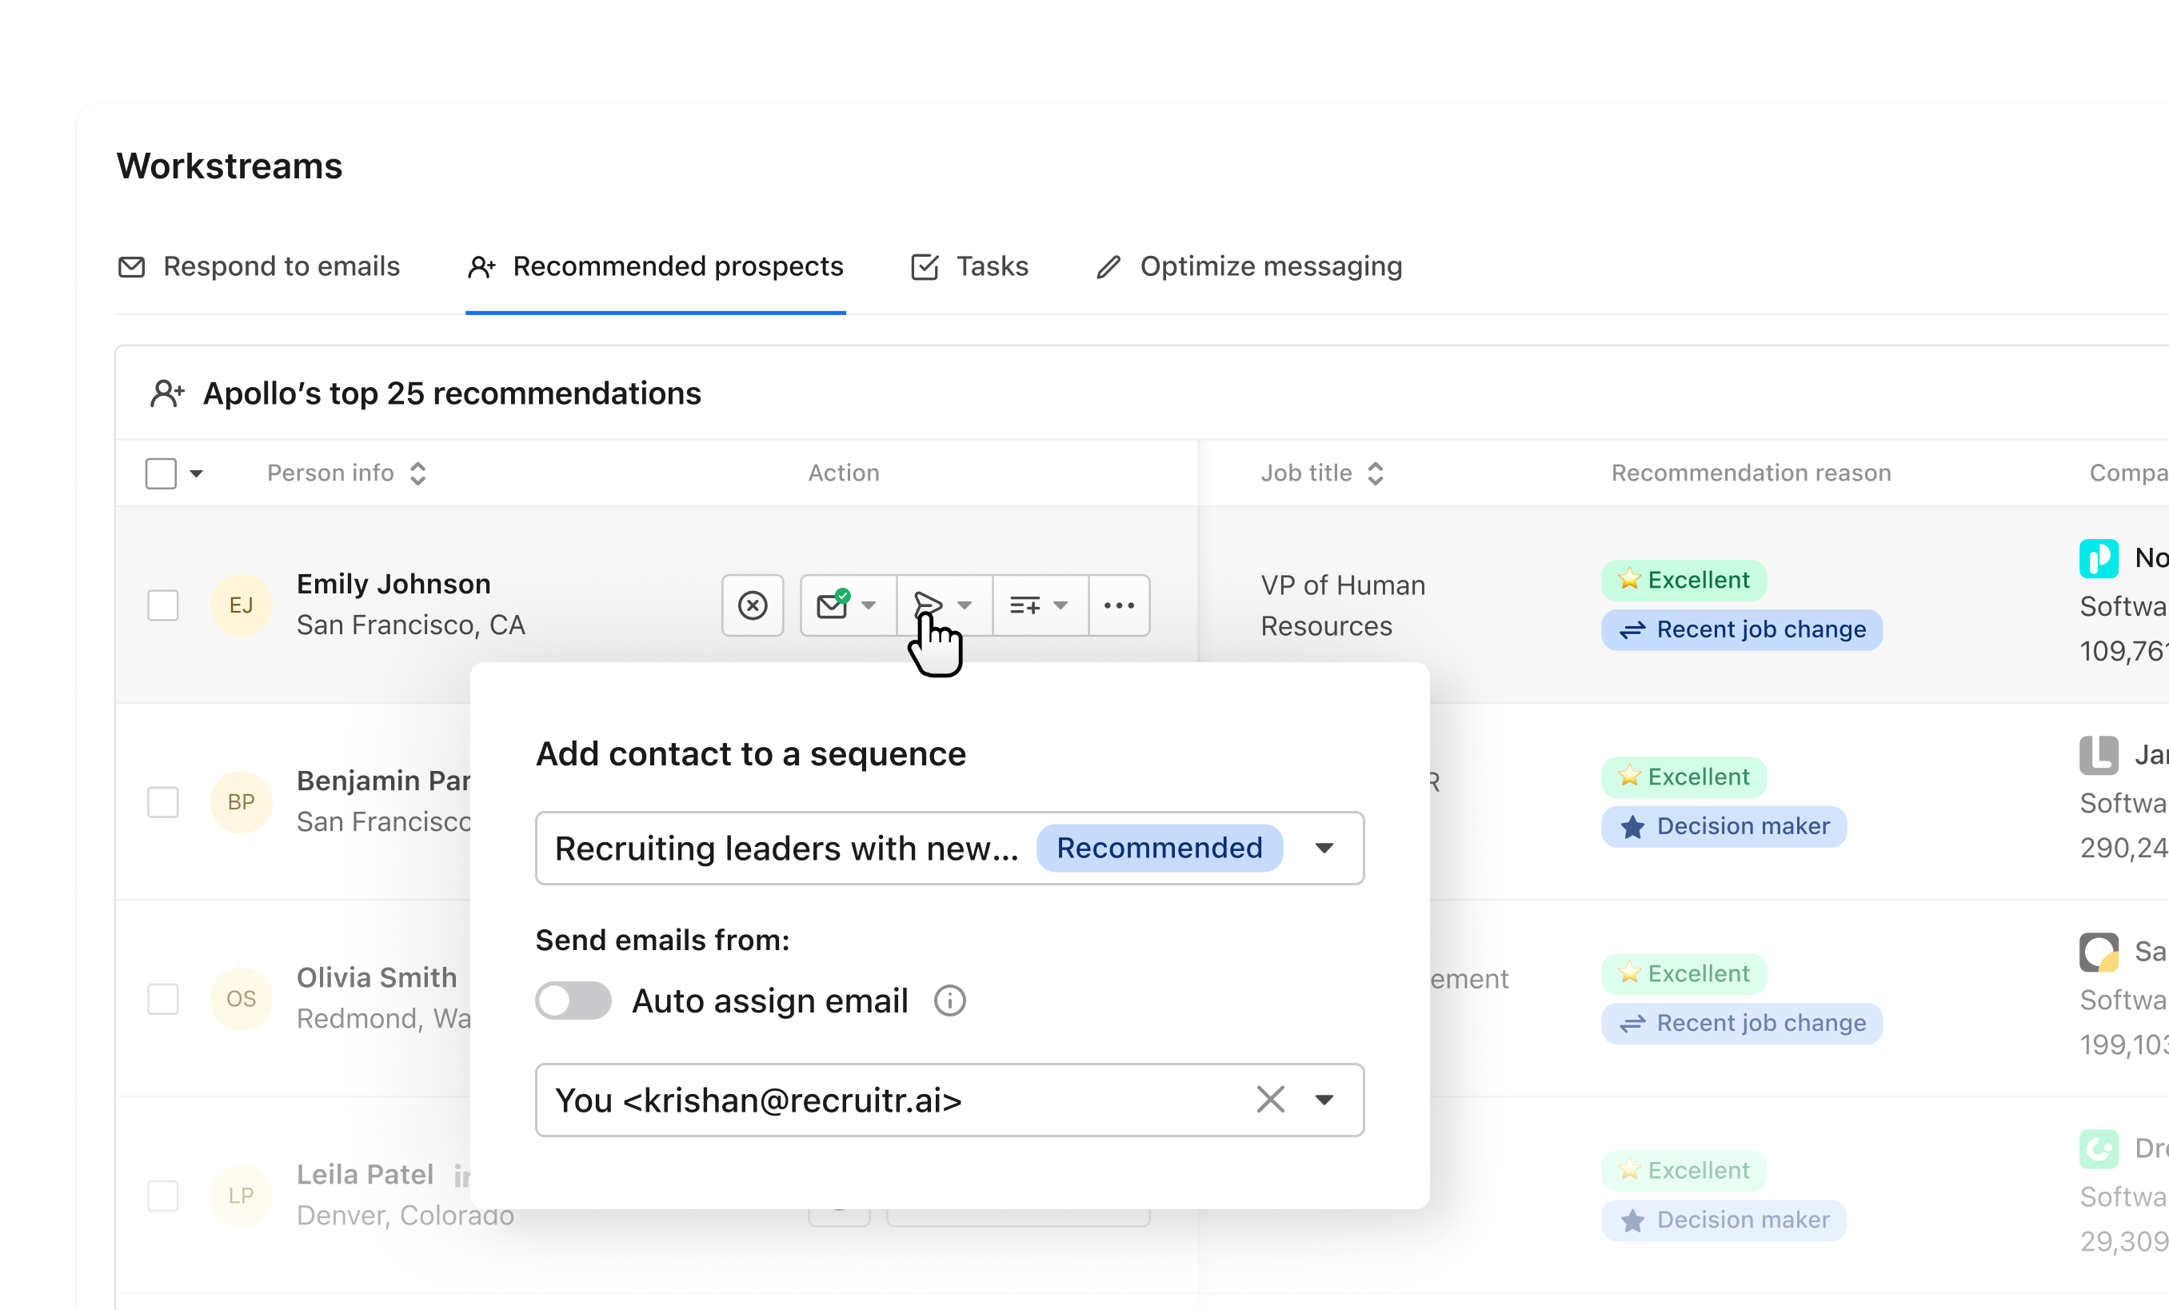Sort by Person info column
Viewport: 2169px width, 1310px height.
tap(347, 473)
